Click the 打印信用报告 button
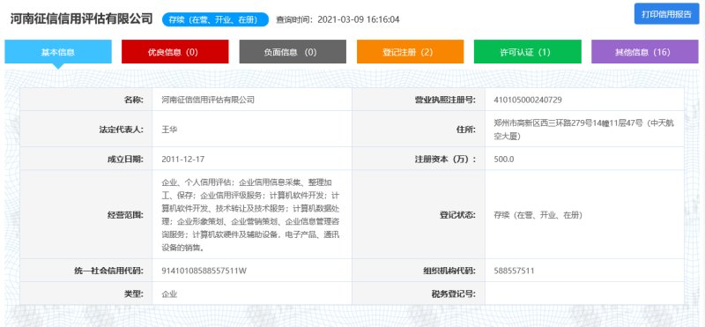The width and height of the screenshot is (705, 327). tap(666, 14)
